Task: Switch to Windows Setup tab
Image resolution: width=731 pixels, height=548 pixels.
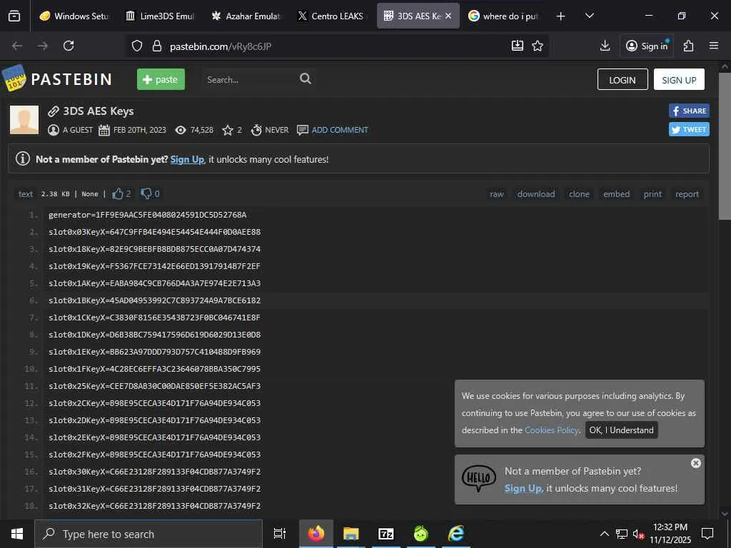Action: pos(73,16)
